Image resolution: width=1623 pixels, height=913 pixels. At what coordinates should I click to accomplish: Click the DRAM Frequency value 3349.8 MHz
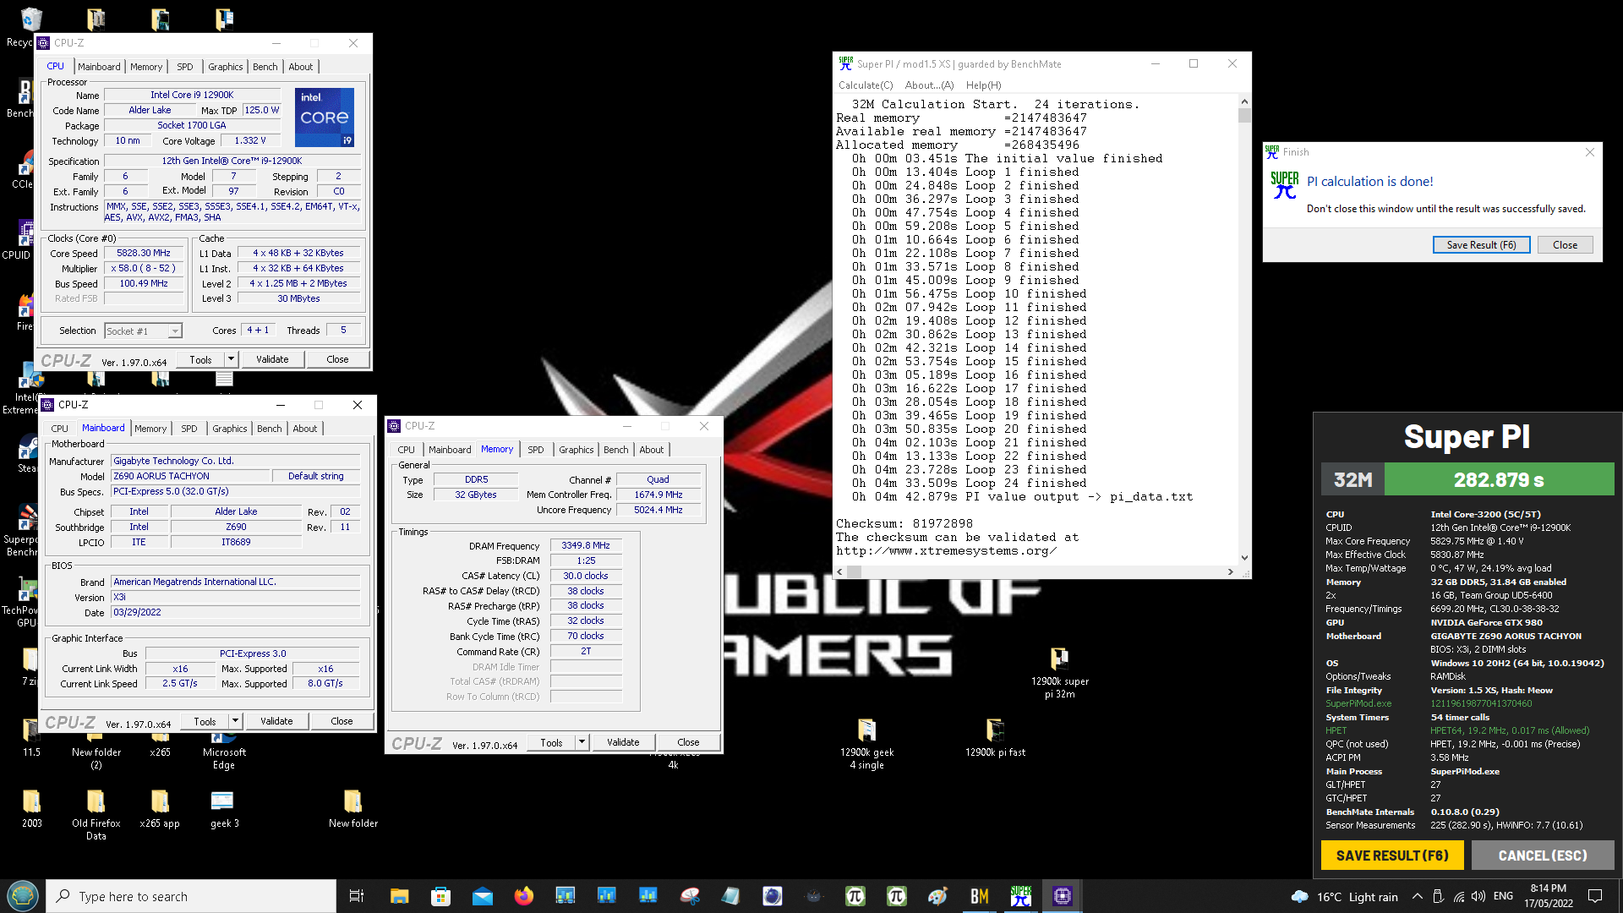pos(586,545)
